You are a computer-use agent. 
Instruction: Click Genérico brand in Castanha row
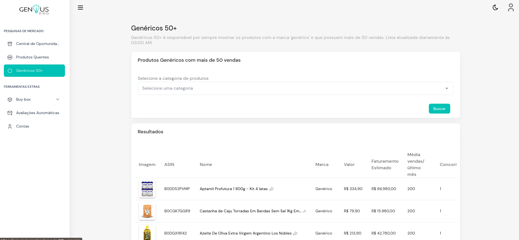324,211
